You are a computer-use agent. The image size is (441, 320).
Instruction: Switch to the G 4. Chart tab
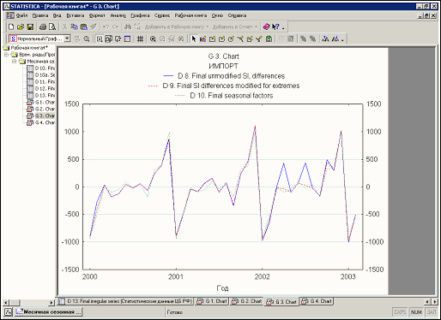(x=317, y=301)
